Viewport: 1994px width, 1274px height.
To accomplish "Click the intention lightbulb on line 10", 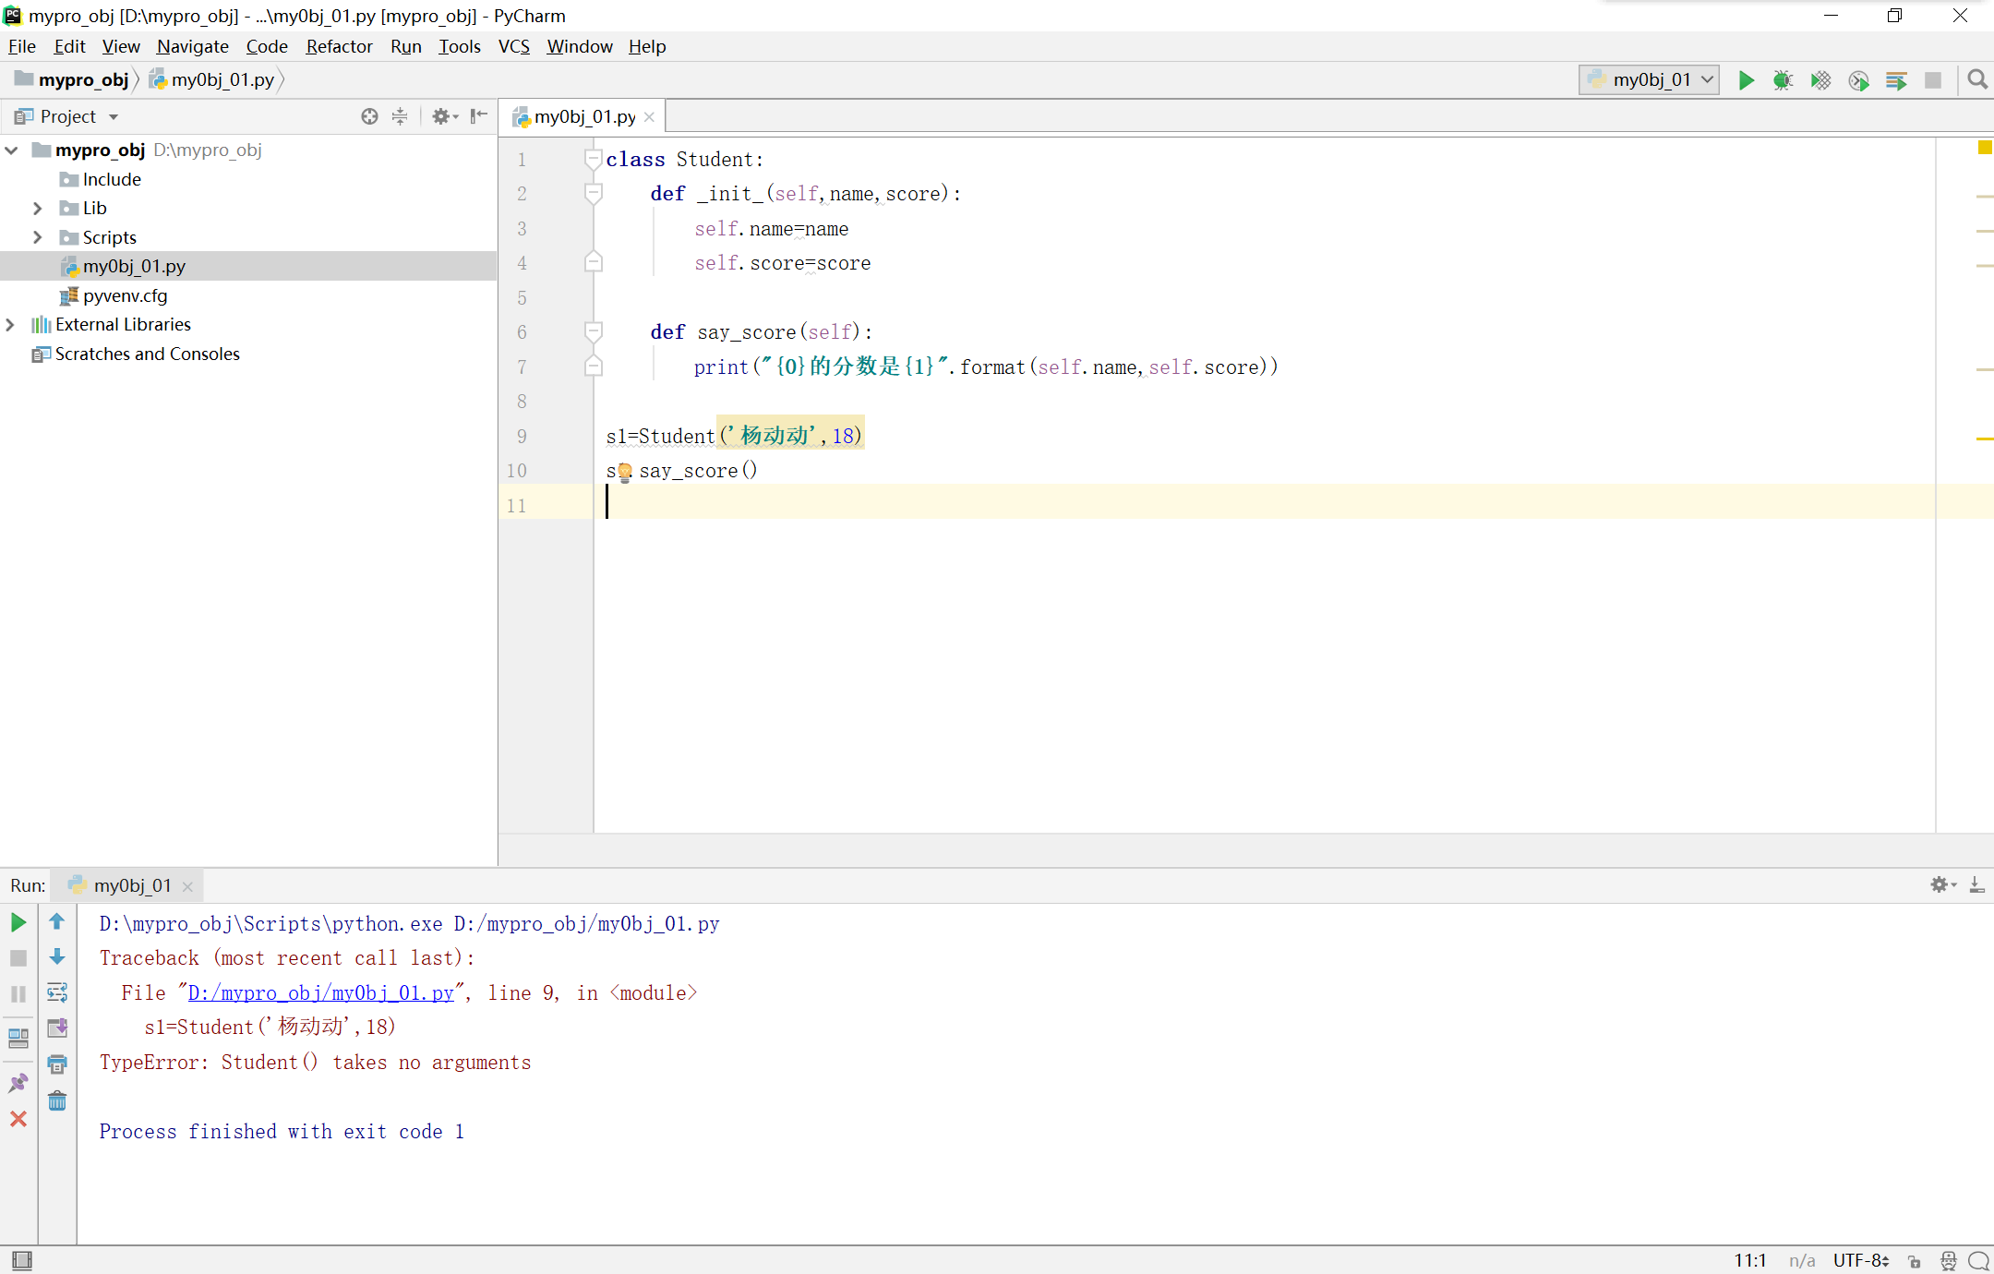I will 625,473.
